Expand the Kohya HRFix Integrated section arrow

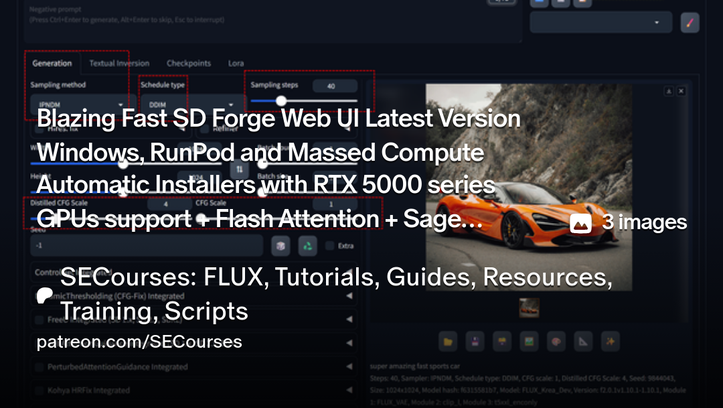349,390
